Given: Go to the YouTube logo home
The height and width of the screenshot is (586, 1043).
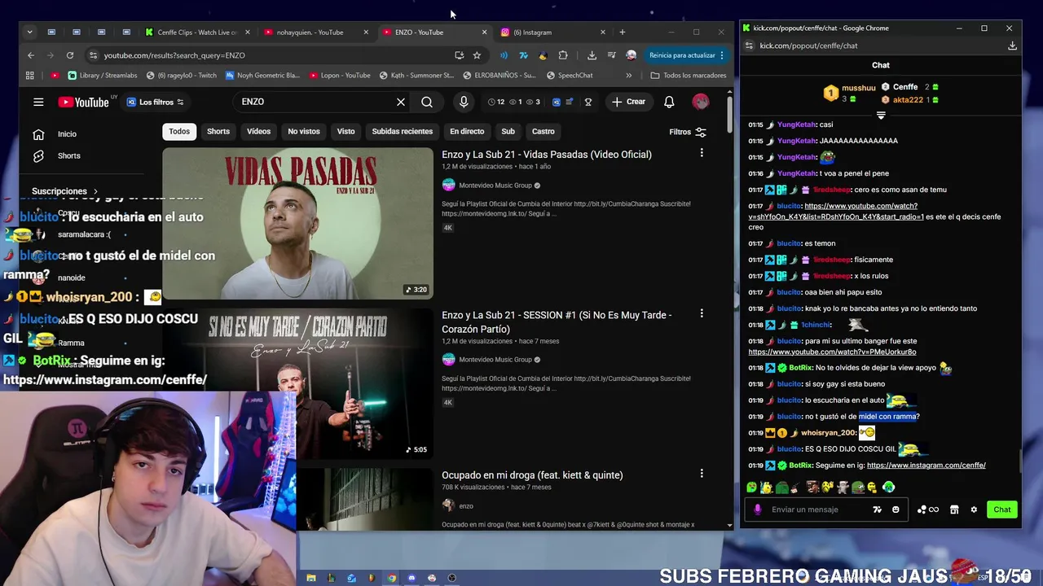Looking at the screenshot, I should click(x=83, y=102).
